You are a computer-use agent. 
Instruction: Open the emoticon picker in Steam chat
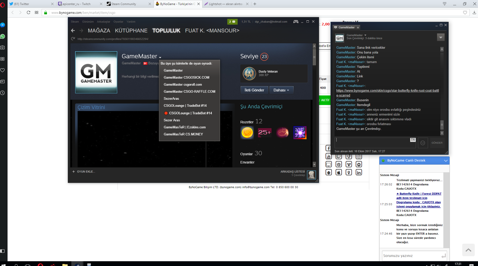coord(423,143)
